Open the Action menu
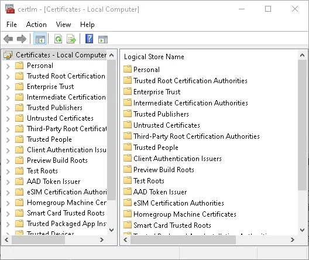The image size is (309, 260). click(36, 25)
